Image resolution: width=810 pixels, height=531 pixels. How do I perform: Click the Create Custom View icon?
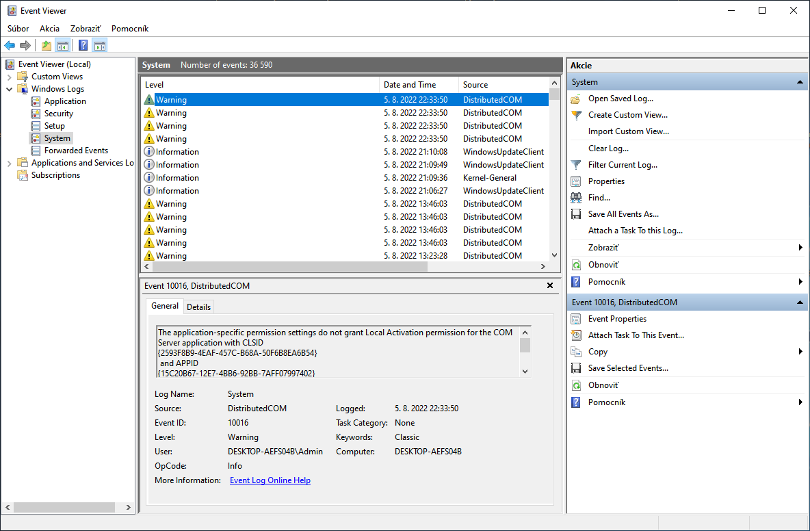576,115
